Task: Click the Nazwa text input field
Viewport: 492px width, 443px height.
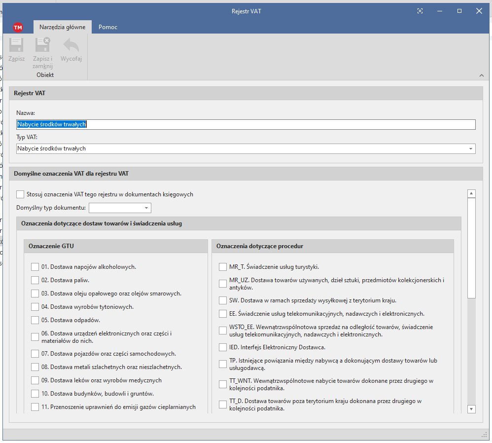Action: 246,124
